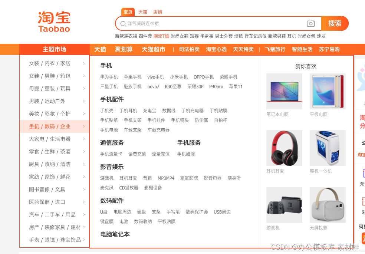
Task: Select 医药保健 / 进口 category row
Action: pyautogui.click(x=55, y=202)
